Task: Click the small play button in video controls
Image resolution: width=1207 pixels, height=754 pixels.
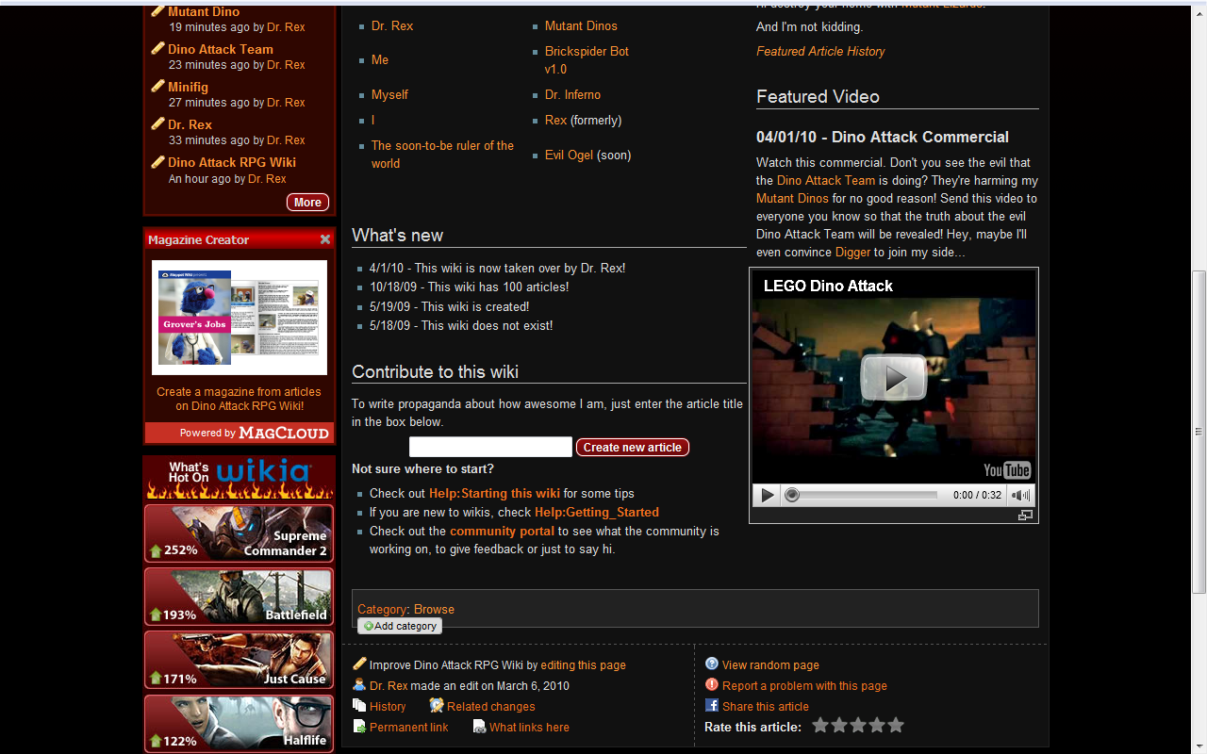Action: point(768,495)
